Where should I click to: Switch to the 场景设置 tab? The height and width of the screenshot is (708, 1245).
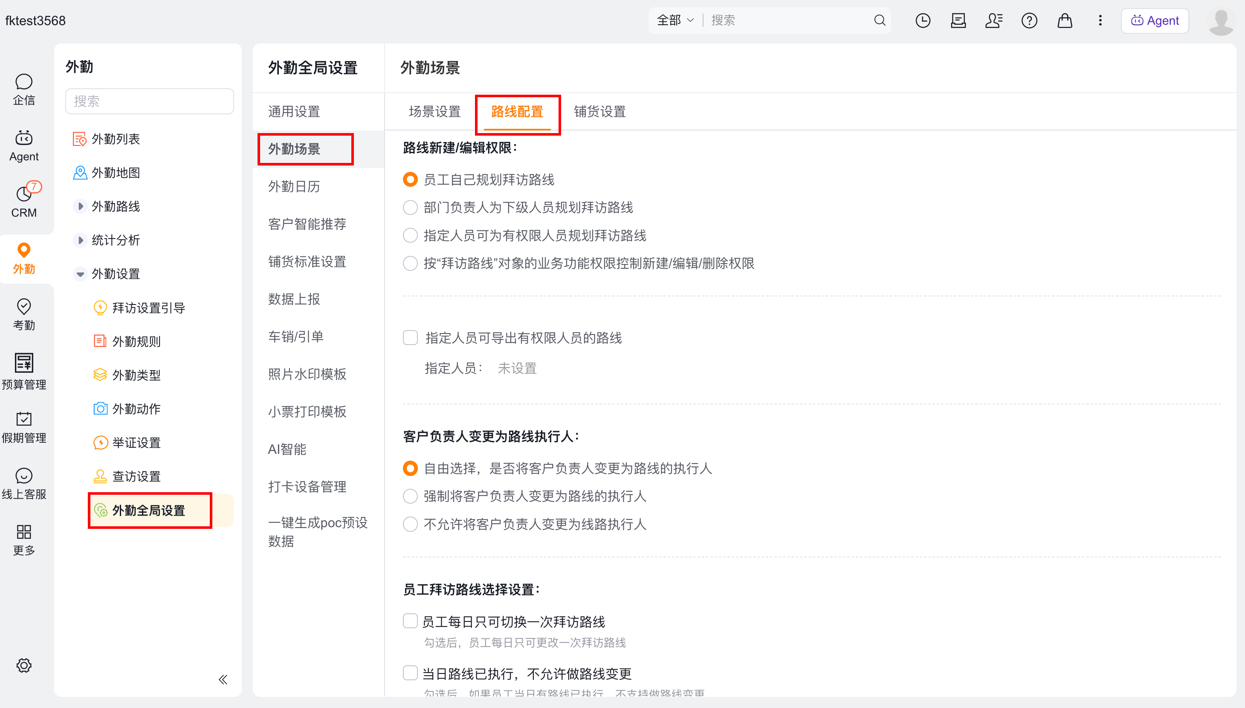(434, 112)
